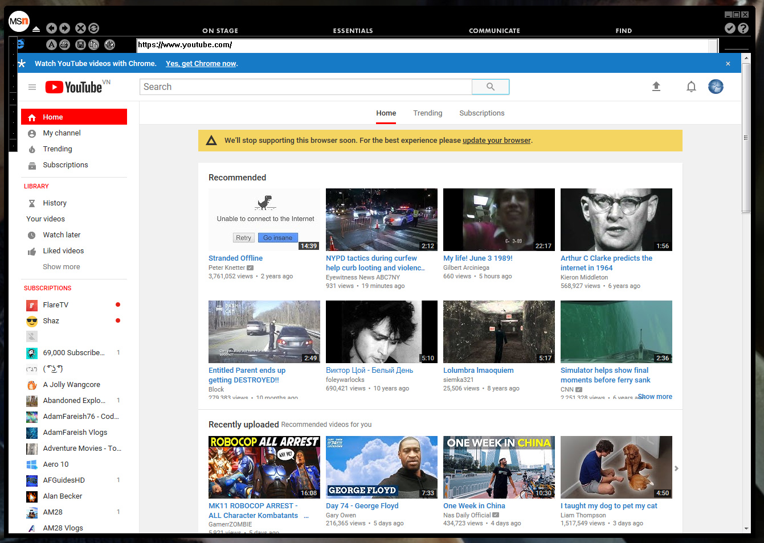
Task: Expand library with Show more
Action: click(x=62, y=267)
